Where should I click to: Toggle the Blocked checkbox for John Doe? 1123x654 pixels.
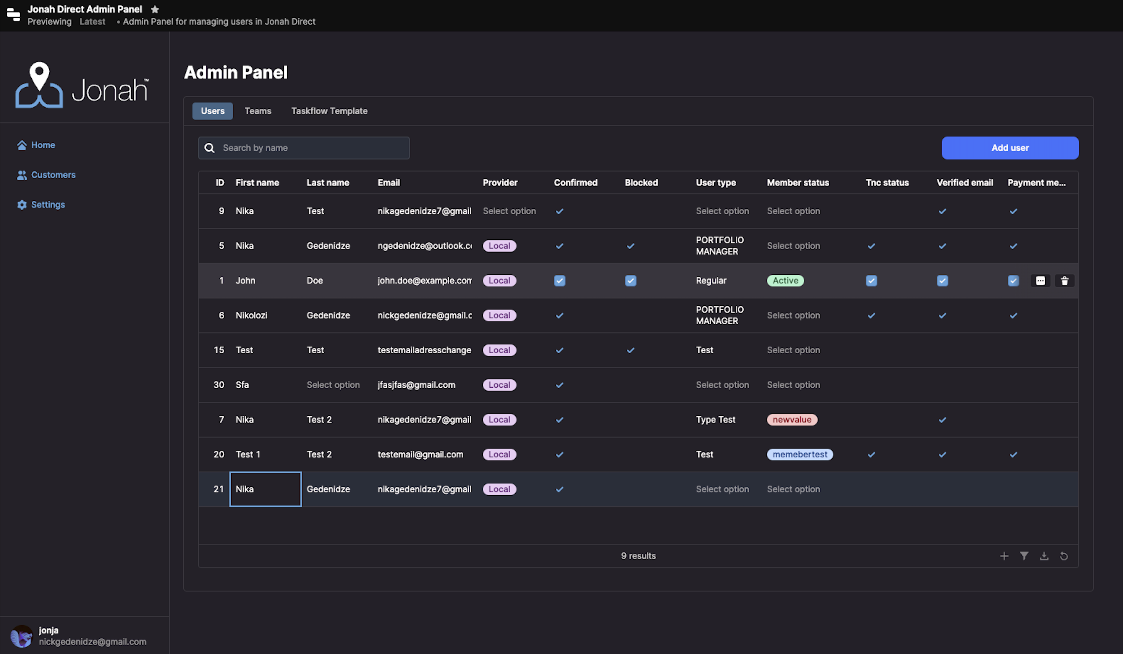pyautogui.click(x=630, y=280)
